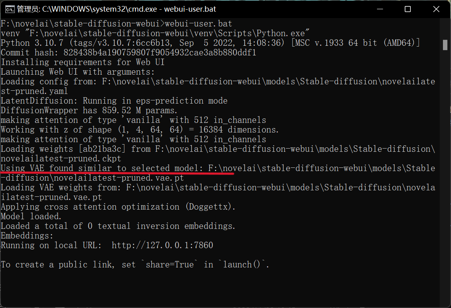Click the 'Embeddings:' output line
Image resolution: width=451 pixels, height=308 pixels.
pos(27,236)
